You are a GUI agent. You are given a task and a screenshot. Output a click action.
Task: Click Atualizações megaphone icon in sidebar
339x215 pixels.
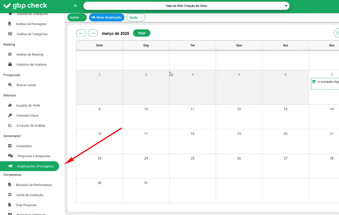pyautogui.click(x=10, y=166)
